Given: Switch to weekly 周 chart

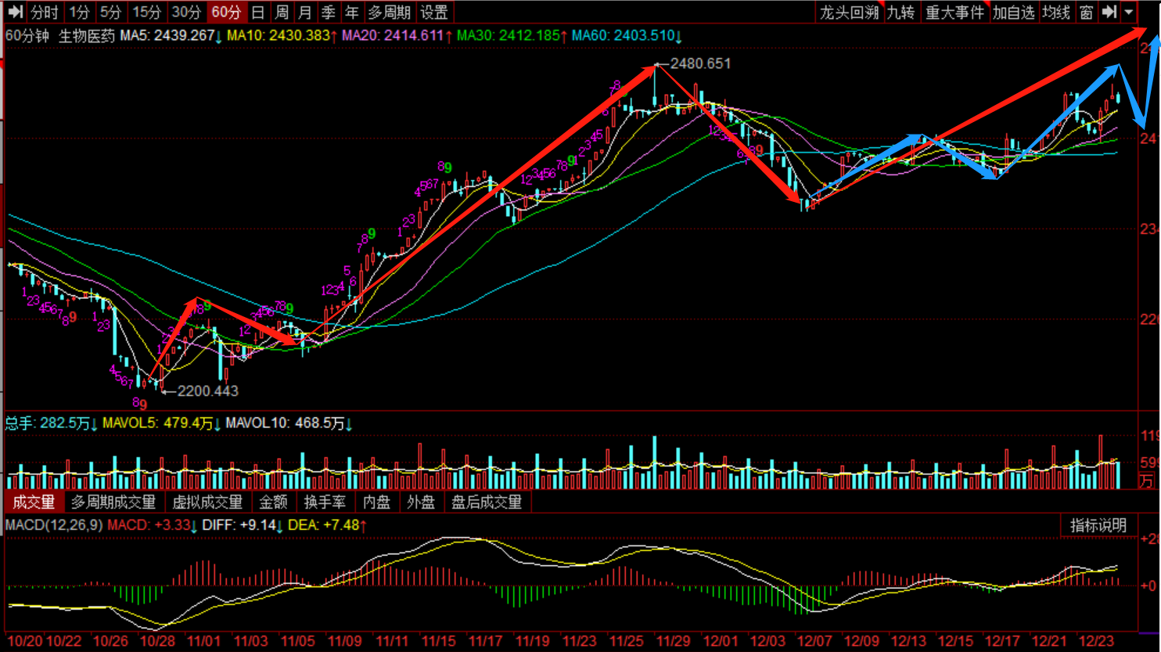Looking at the screenshot, I should [x=282, y=12].
